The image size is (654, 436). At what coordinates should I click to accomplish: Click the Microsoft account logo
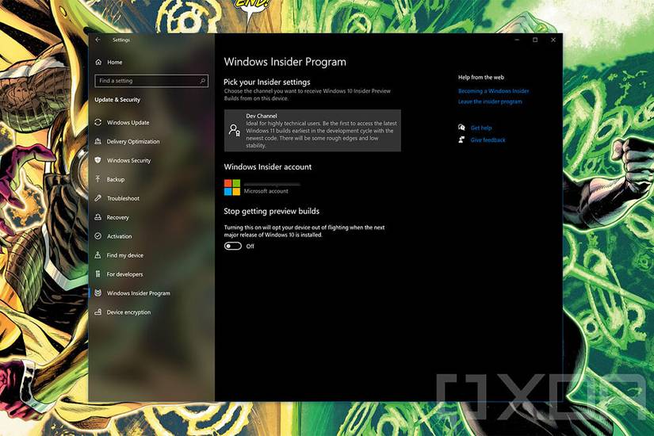[232, 187]
